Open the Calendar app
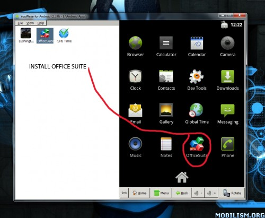This screenshot has width=265, height=218. pos(197,46)
